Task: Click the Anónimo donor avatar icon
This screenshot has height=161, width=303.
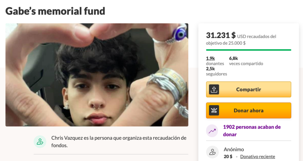Action: (x=212, y=152)
